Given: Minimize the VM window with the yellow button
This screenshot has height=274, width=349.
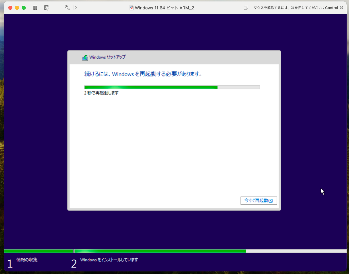Looking at the screenshot, I should pyautogui.click(x=17, y=8).
